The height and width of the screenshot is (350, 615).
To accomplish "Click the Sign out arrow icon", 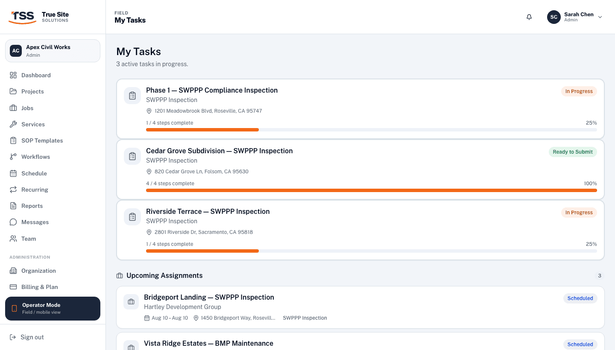I will pyautogui.click(x=13, y=337).
